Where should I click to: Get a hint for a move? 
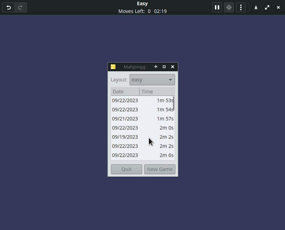coord(229,7)
